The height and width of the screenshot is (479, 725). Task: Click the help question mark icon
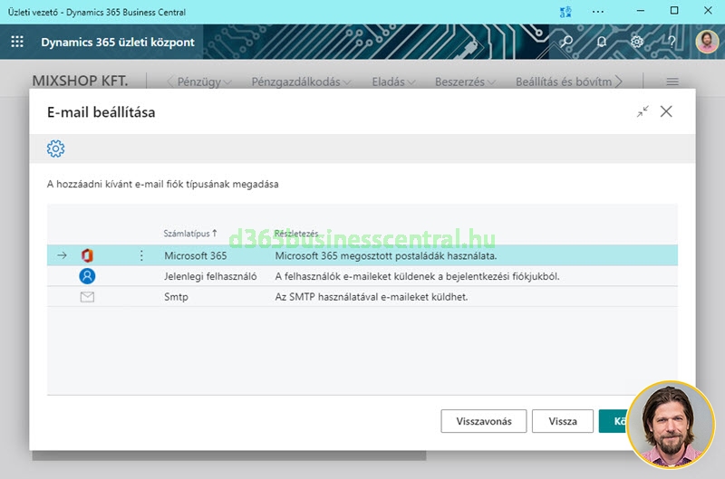pos(672,42)
